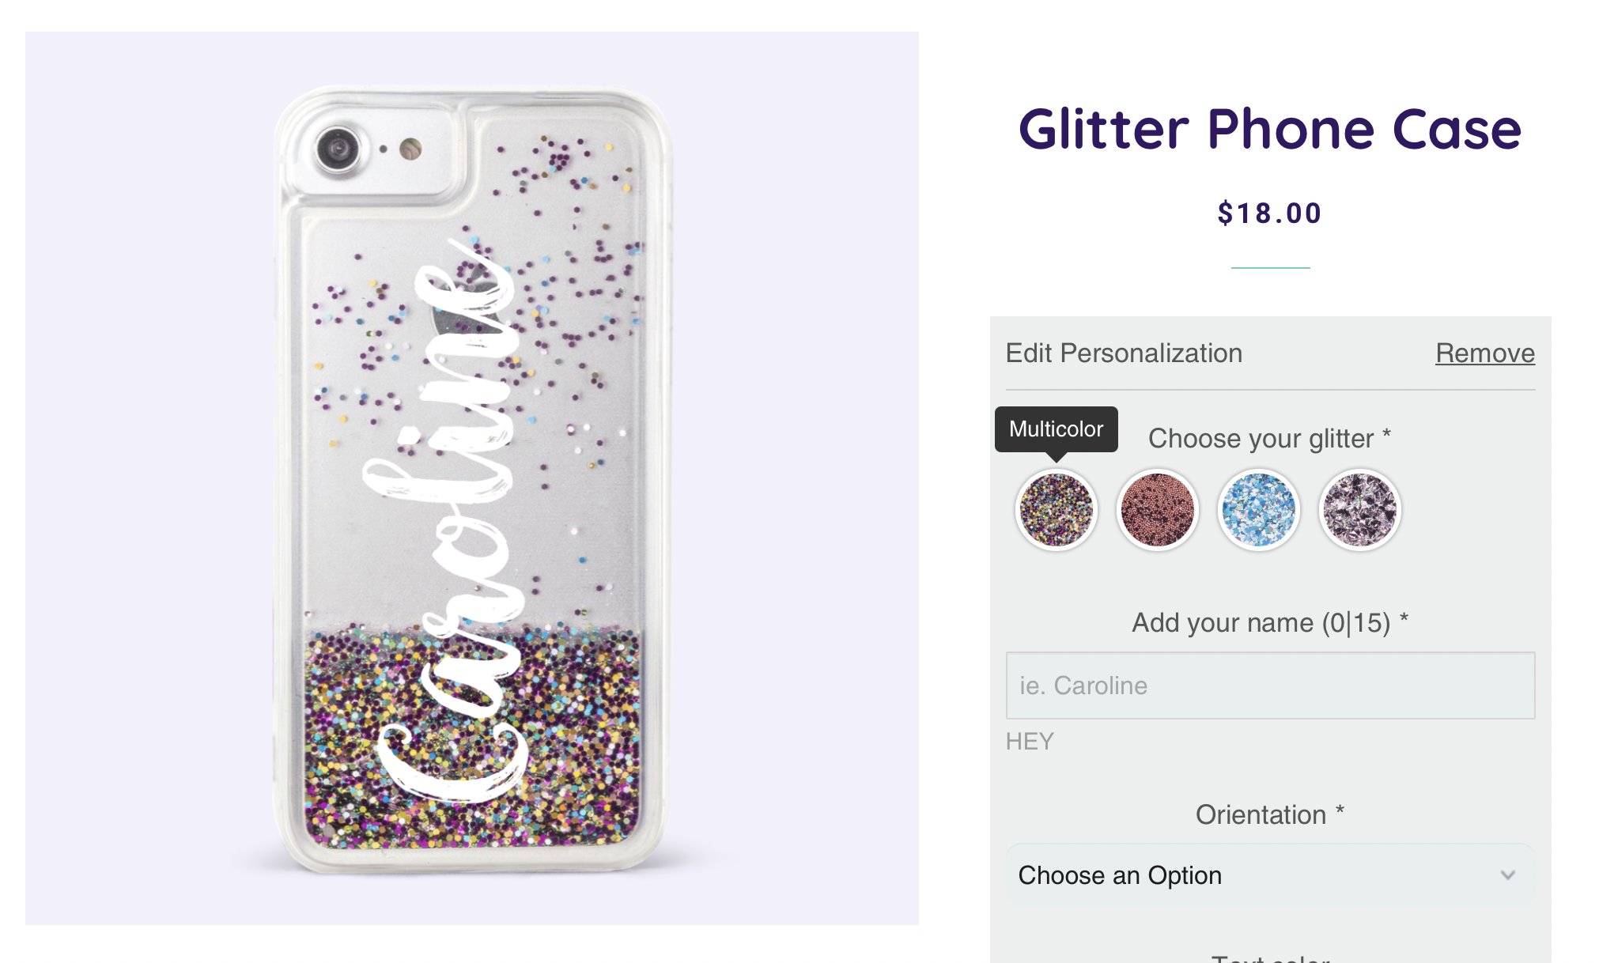
Task: Click the Orientation field label
Action: click(x=1270, y=814)
